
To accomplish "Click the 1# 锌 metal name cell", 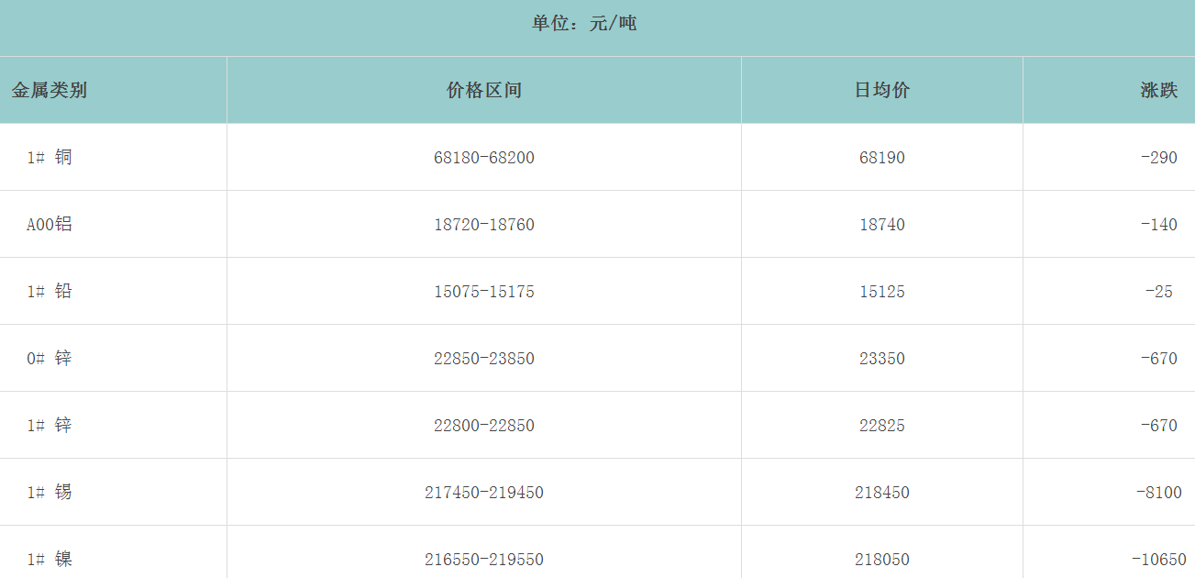I will (50, 425).
